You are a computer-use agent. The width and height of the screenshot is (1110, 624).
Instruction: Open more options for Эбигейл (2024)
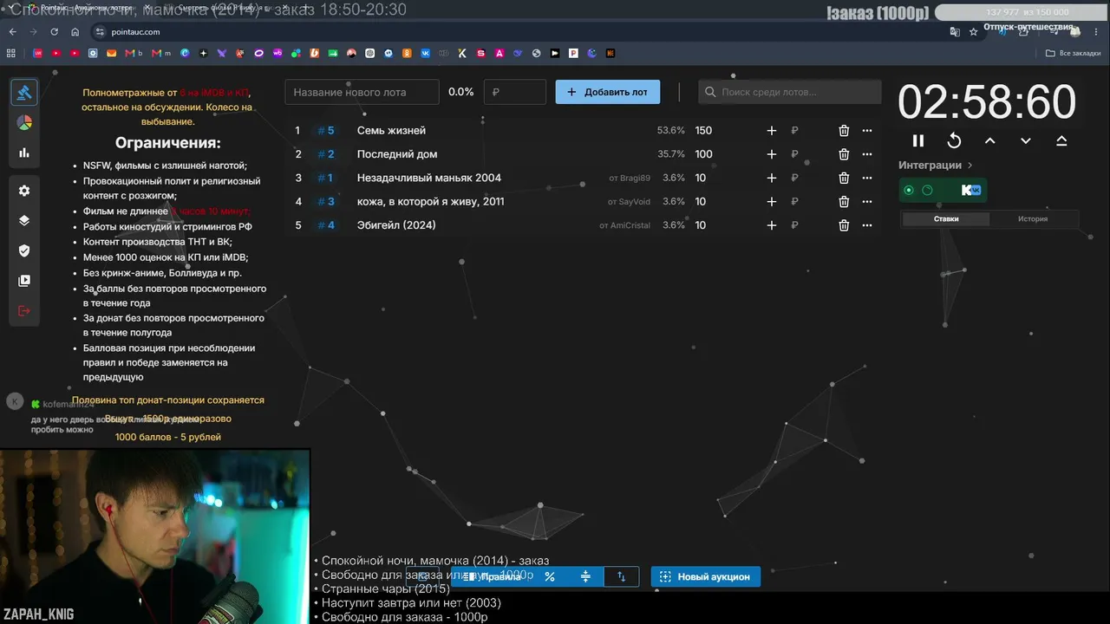point(867,225)
